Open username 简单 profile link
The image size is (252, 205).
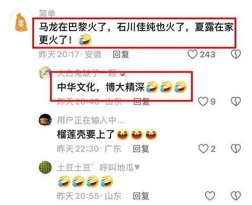[x=47, y=14]
